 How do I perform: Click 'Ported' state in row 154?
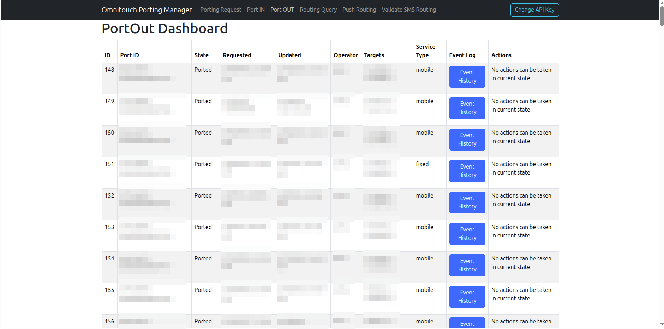pos(203,258)
